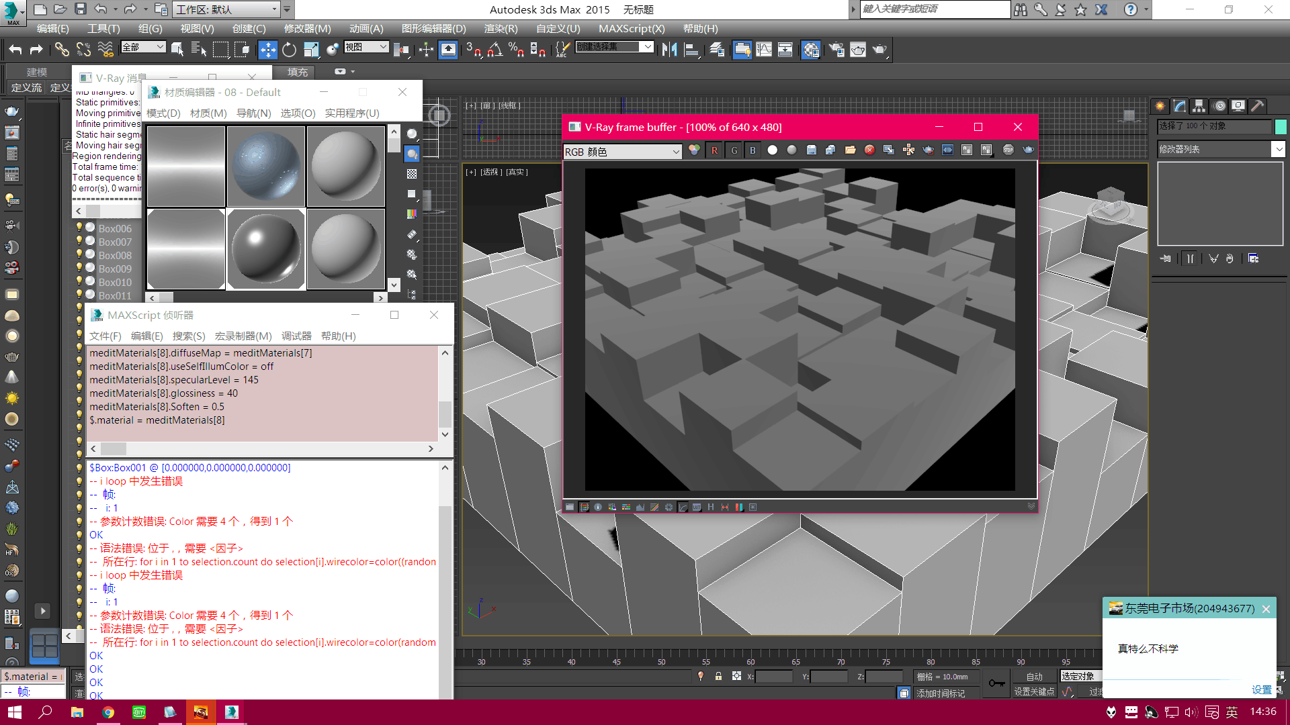Click Configure modifier sets icon
The height and width of the screenshot is (725, 1290).
click(x=1254, y=258)
